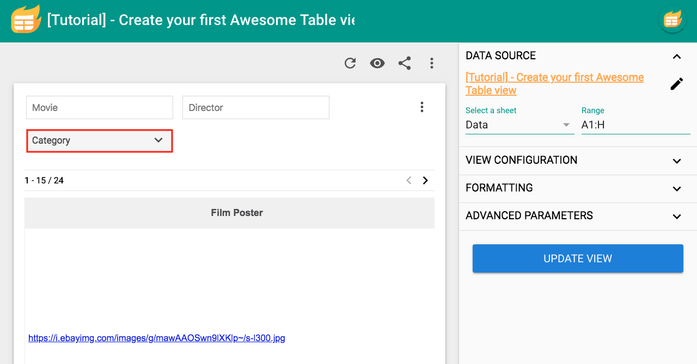Open the Select a sheet dropdown
The height and width of the screenshot is (364, 697).
pyautogui.click(x=519, y=125)
